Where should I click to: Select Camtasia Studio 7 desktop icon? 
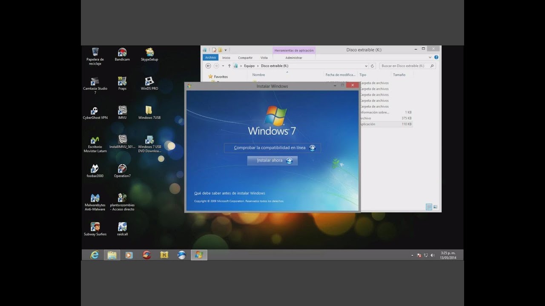click(x=95, y=85)
